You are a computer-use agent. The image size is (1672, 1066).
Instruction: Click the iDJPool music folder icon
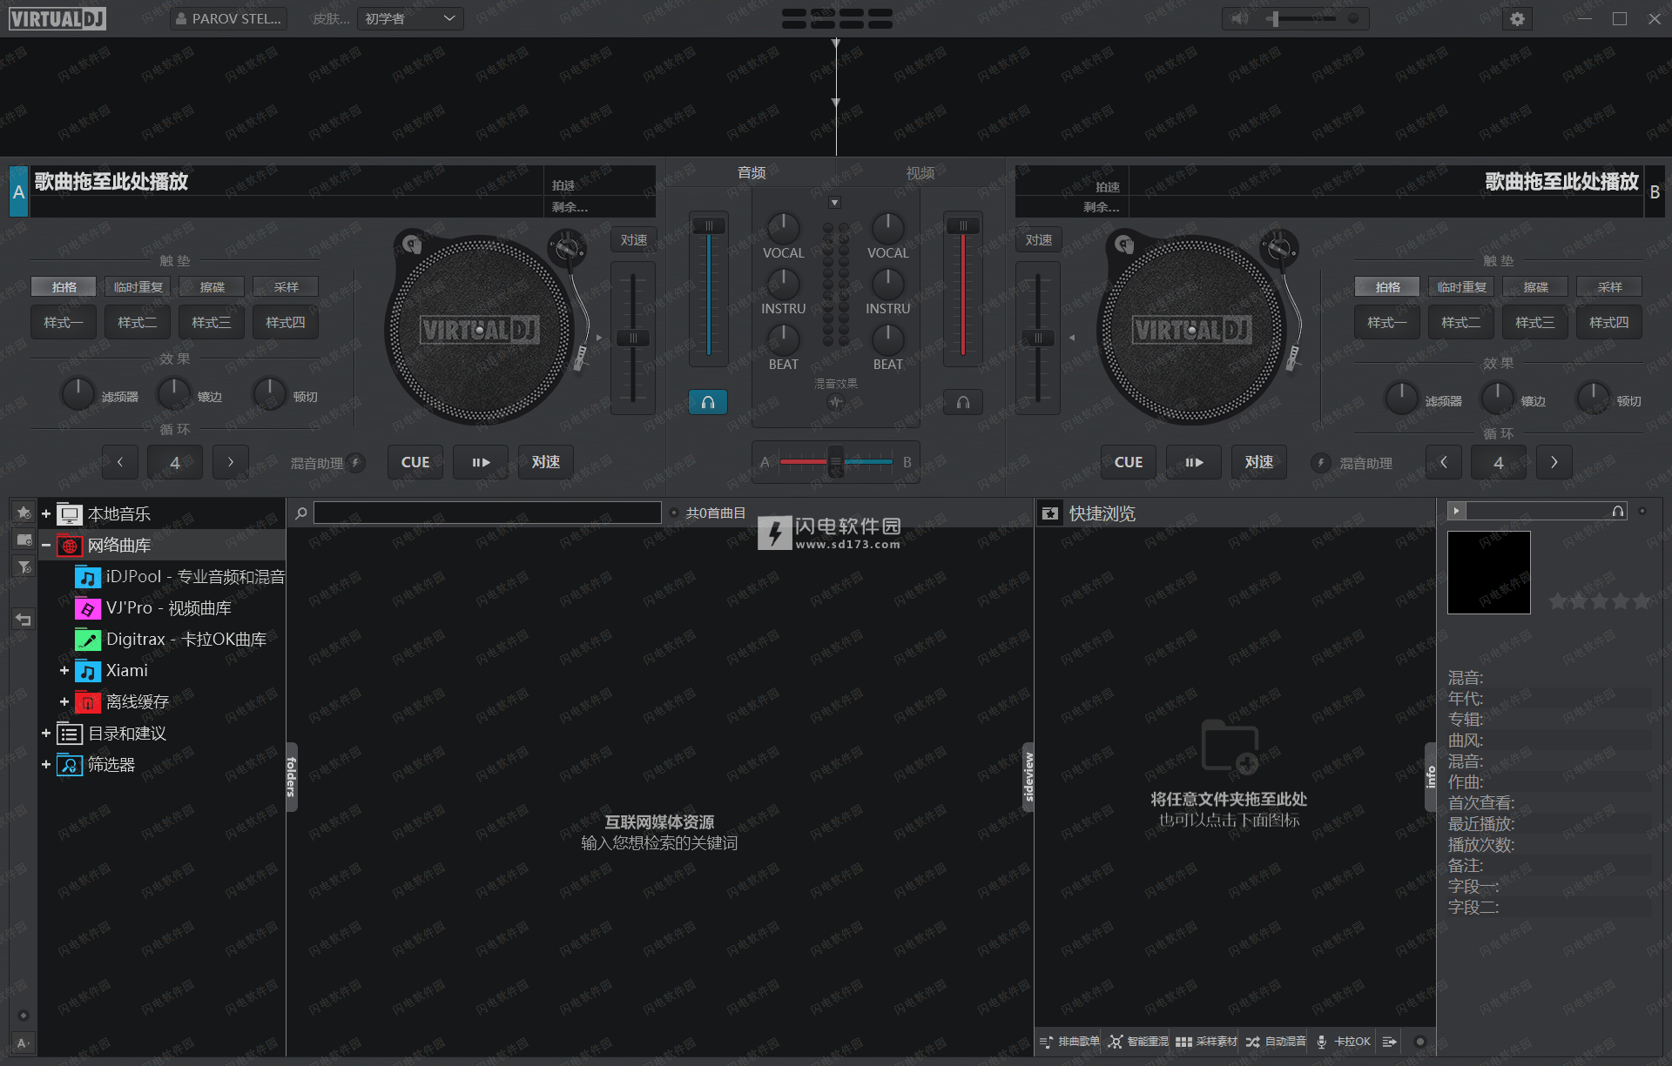(88, 577)
